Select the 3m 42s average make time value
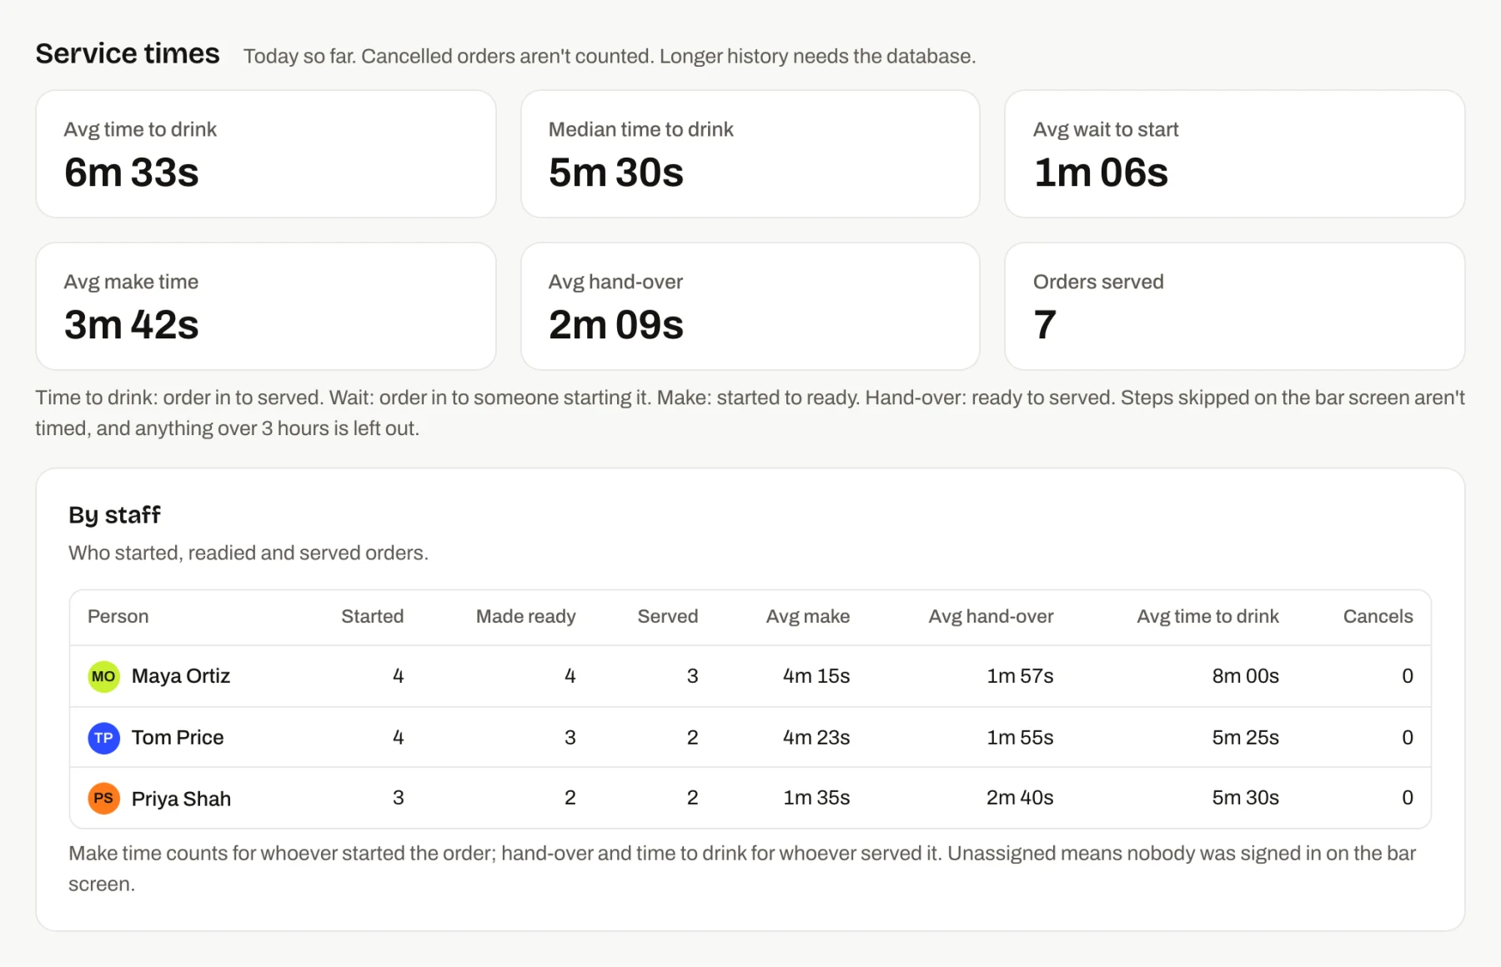Image resolution: width=1501 pixels, height=967 pixels. coord(132,325)
